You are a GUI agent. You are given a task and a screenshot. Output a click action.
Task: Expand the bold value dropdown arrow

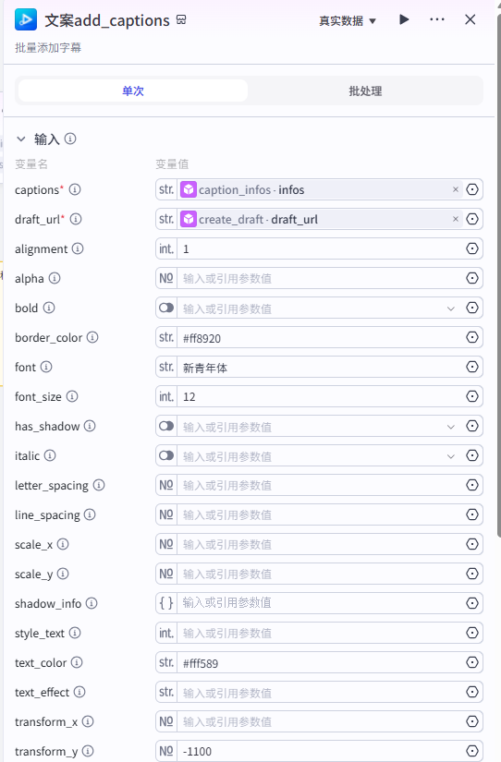[451, 308]
